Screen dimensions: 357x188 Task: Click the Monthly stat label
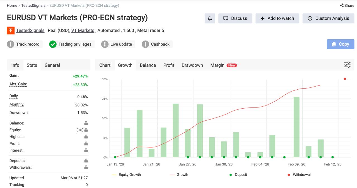tap(17, 104)
